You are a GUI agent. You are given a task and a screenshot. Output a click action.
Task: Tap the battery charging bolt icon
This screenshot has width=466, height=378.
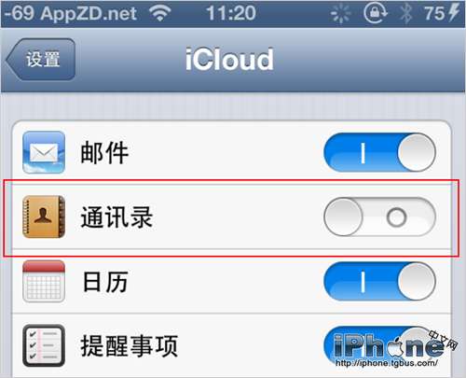point(454,13)
